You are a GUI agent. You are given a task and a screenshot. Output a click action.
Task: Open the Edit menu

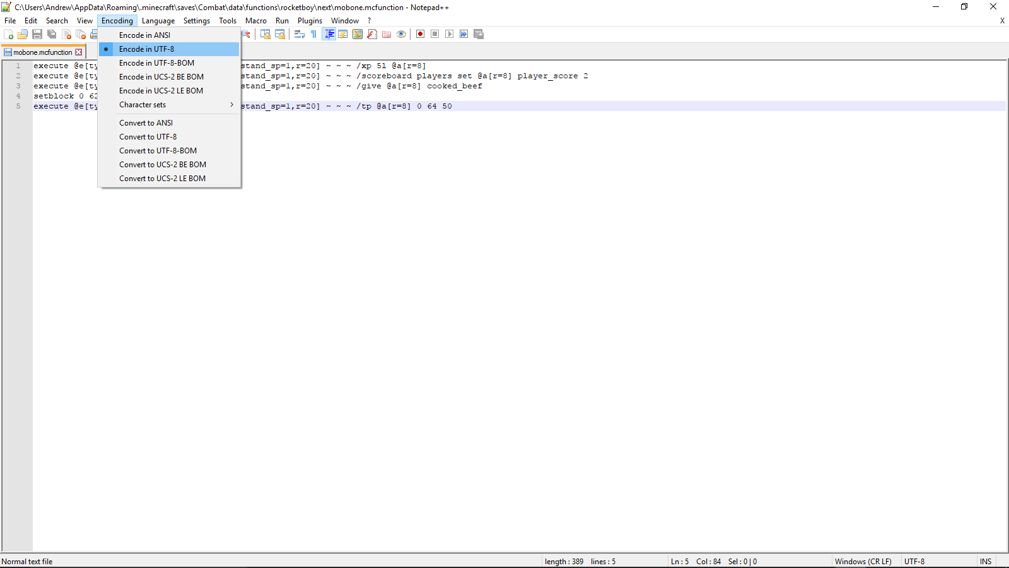tap(31, 21)
